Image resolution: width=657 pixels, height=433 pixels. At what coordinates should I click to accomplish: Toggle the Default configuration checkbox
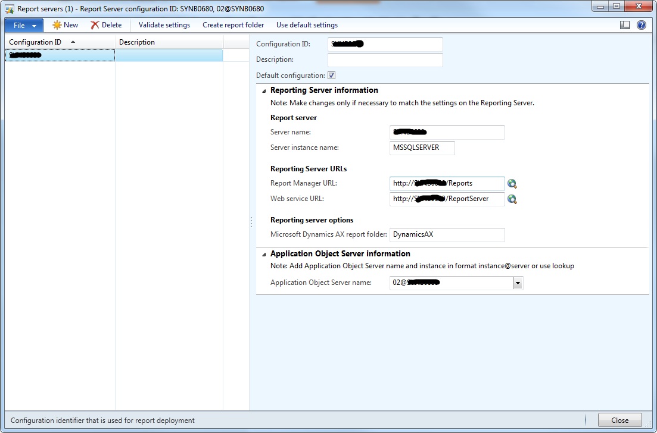point(332,75)
